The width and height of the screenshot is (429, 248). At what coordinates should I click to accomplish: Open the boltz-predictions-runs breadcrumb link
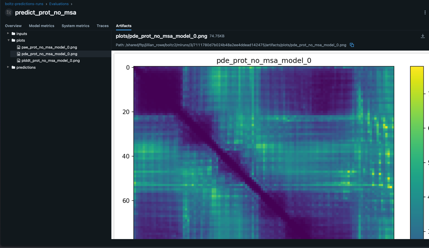pyautogui.click(x=24, y=4)
